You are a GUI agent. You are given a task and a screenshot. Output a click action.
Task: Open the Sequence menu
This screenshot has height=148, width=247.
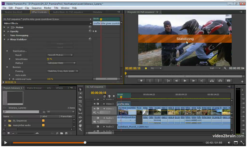pos(36,8)
